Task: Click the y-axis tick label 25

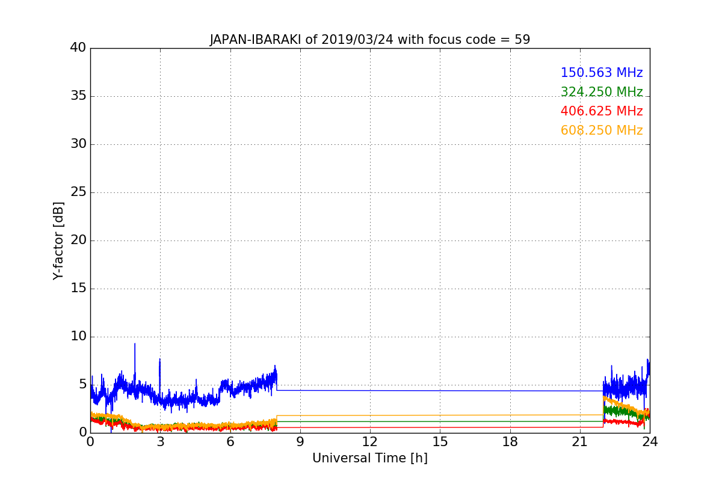Action: coord(78,192)
